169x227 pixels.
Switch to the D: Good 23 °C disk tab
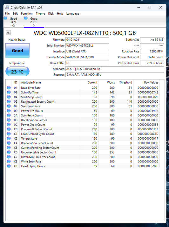pyautogui.click(x=34, y=22)
